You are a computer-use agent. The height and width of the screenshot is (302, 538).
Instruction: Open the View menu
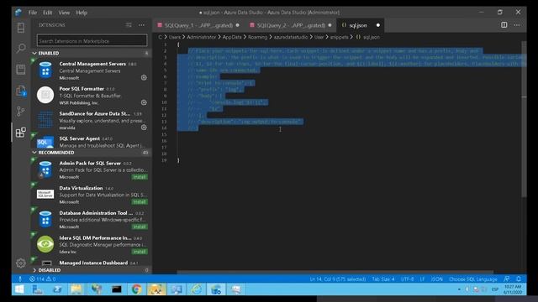coord(64,13)
